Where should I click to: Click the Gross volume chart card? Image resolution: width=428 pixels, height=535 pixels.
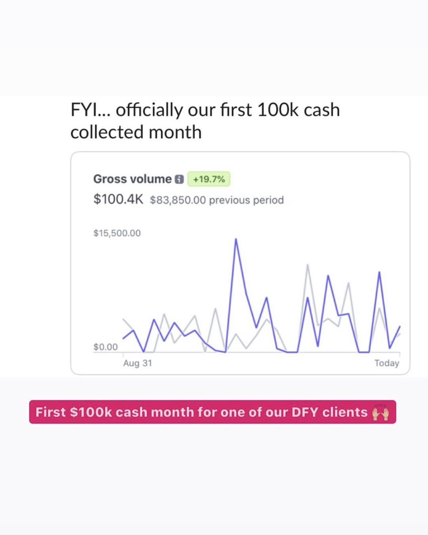point(240,263)
